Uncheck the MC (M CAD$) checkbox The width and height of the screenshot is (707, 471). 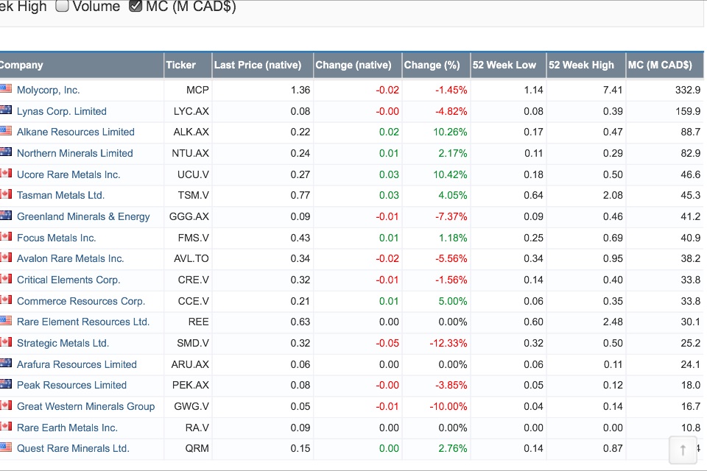[x=136, y=7]
